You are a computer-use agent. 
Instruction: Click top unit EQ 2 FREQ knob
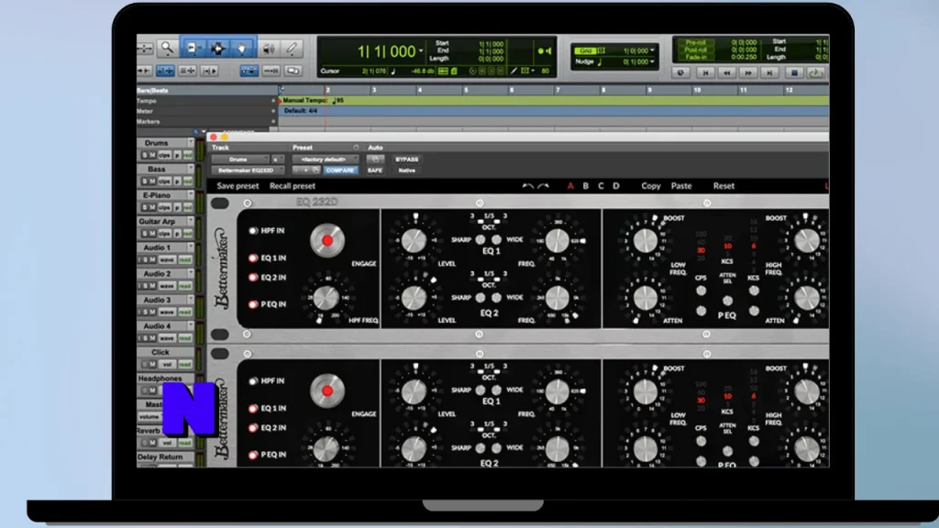[557, 298]
